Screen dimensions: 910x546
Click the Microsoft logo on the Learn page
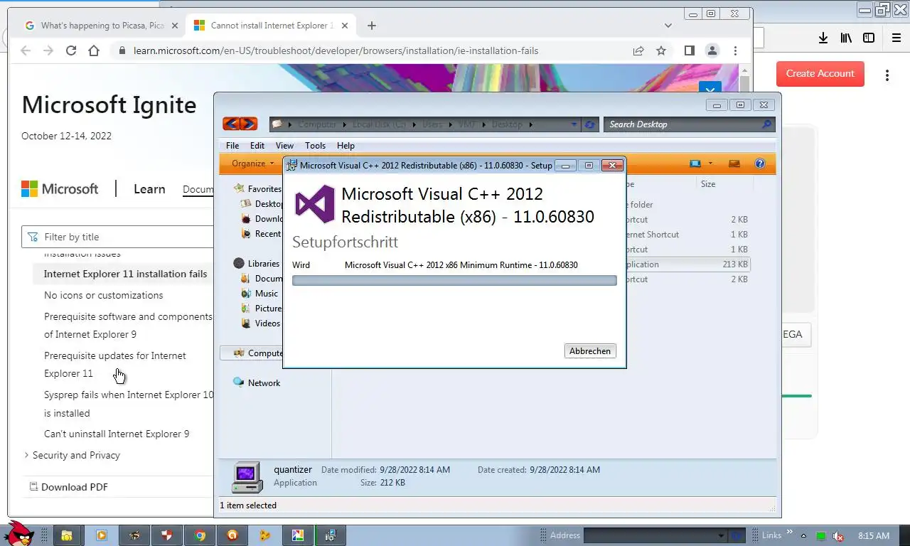tap(60, 188)
